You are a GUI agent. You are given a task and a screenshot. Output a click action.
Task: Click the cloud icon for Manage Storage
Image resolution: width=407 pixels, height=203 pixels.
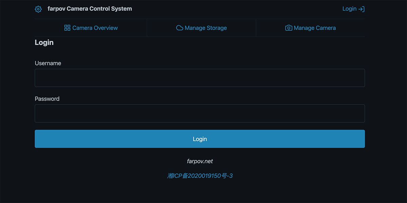click(x=179, y=28)
